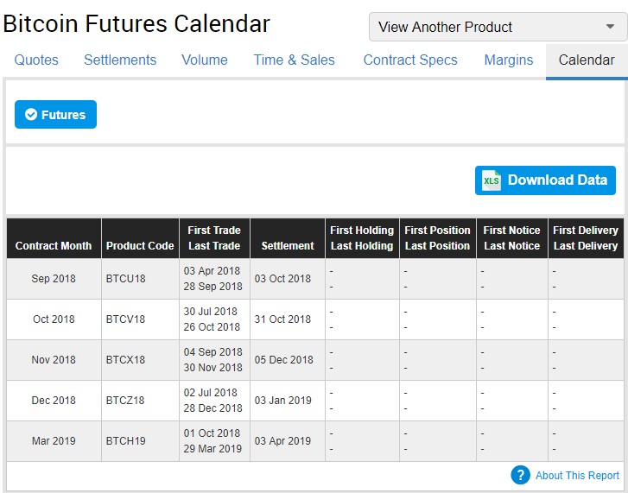Click the checkmark icon on Futures button

coord(31,115)
